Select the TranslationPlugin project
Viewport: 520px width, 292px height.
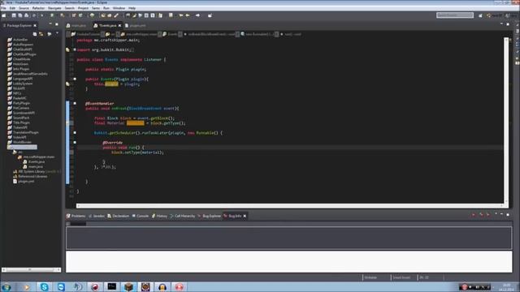[25, 132]
